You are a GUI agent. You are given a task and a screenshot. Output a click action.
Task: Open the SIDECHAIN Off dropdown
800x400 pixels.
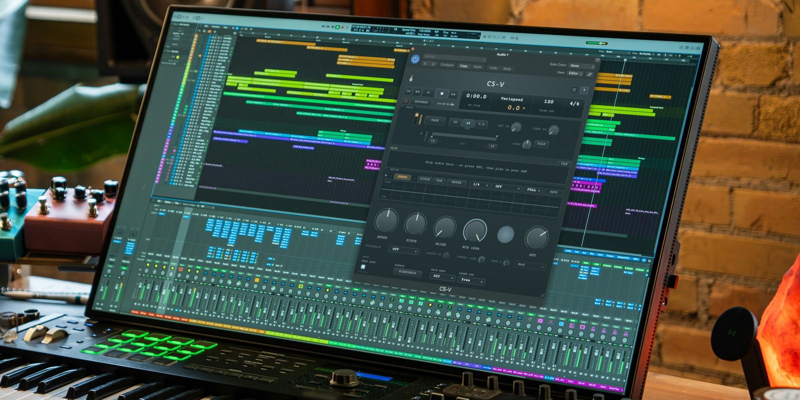403,249
